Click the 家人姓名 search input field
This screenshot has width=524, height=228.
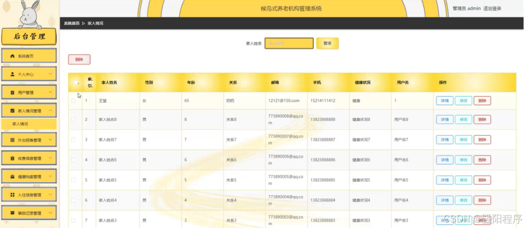pyautogui.click(x=289, y=43)
